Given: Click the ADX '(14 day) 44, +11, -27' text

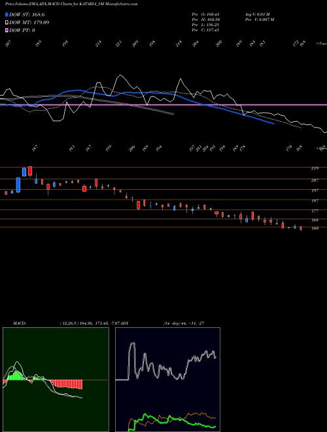Looking at the screenshot, I should pyautogui.click(x=184, y=323).
